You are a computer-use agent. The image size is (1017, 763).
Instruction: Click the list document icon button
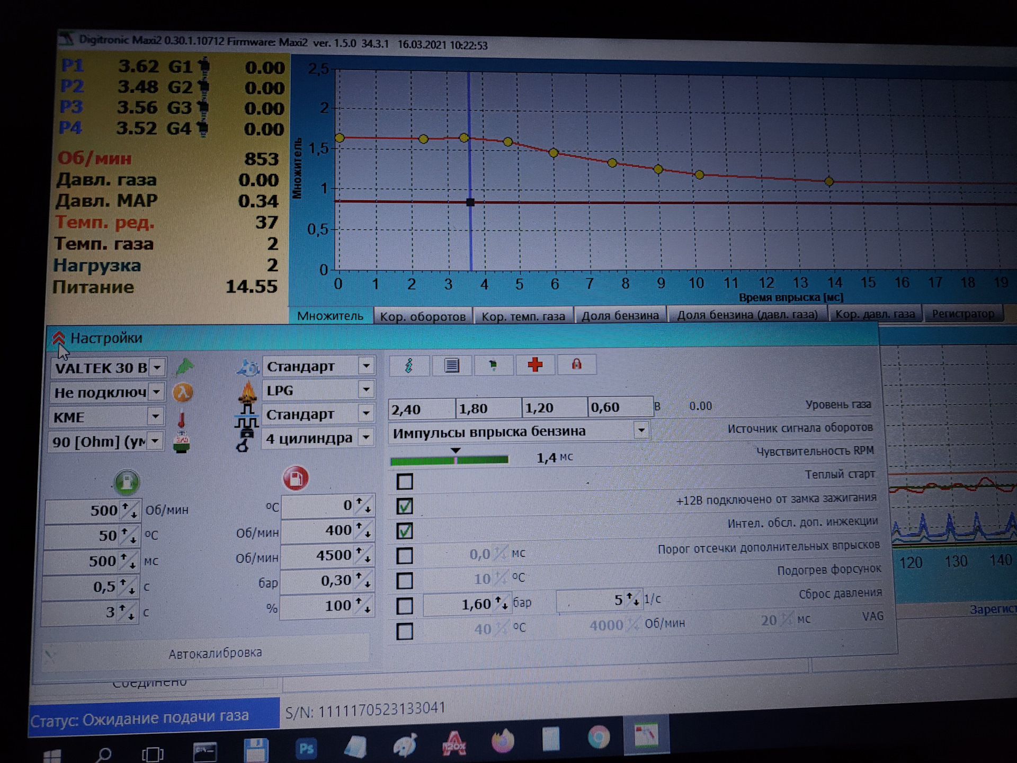[451, 366]
